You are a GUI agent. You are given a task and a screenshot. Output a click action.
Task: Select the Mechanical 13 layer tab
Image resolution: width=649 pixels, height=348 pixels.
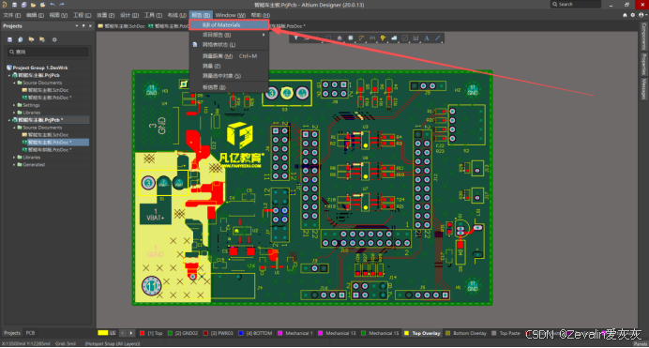[337, 333]
